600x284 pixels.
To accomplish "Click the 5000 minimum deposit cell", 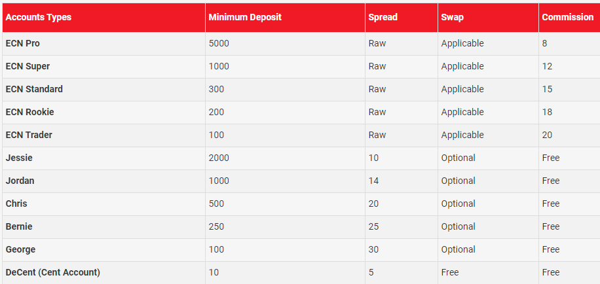I will [285, 44].
